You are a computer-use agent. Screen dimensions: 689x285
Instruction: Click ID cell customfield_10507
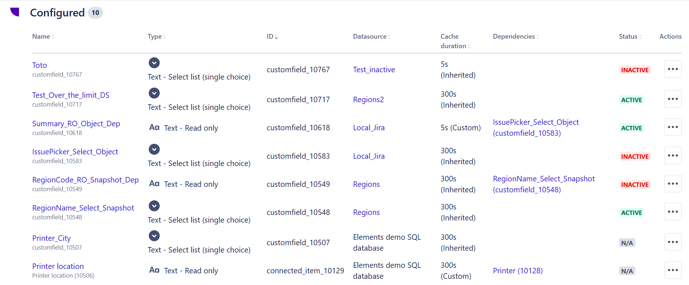tap(298, 243)
